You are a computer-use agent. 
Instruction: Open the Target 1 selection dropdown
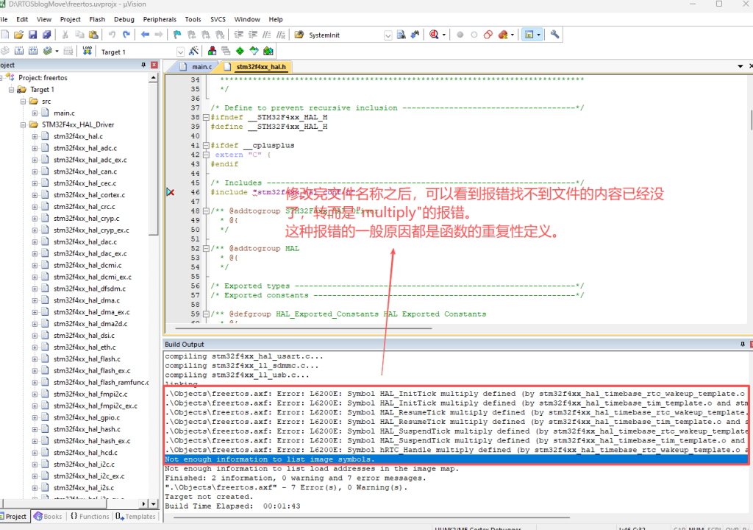pos(180,52)
